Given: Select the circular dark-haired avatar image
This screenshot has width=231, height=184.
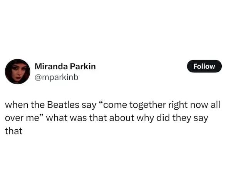Looking at the screenshot, I should click(x=17, y=72).
